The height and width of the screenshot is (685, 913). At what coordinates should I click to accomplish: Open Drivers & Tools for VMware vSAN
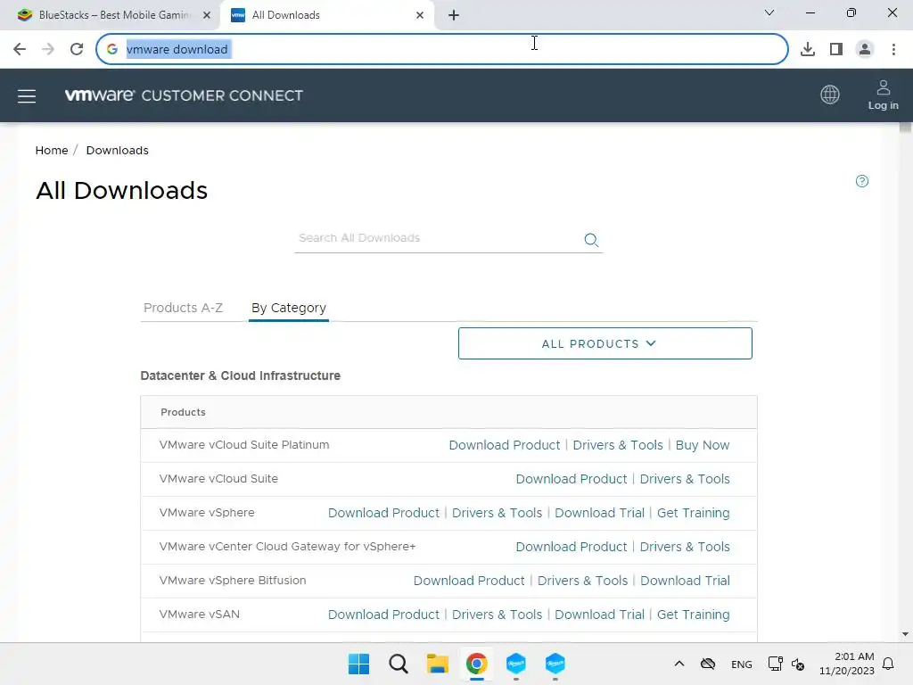[x=497, y=614]
